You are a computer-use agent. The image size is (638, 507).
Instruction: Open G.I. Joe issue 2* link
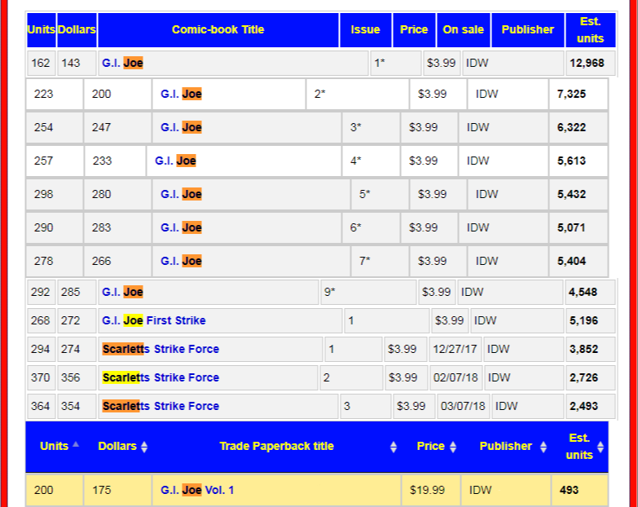[181, 94]
